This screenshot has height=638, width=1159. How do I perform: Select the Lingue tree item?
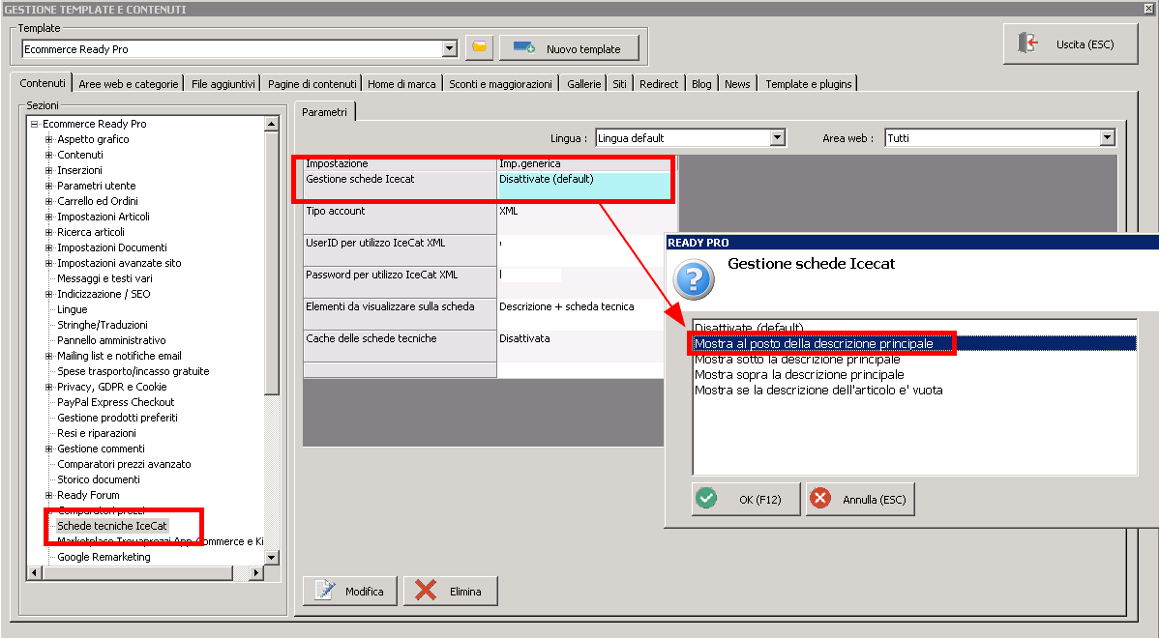pyautogui.click(x=73, y=309)
